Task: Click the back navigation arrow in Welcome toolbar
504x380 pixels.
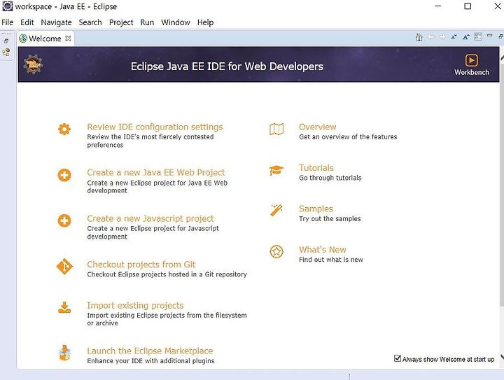Action: pos(431,37)
